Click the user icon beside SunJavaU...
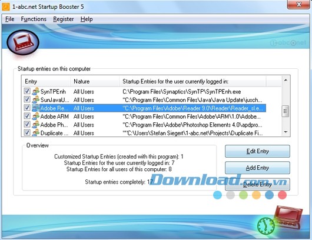Image resolution: width=312 pixels, height=240 pixels. pyautogui.click(x=36, y=99)
